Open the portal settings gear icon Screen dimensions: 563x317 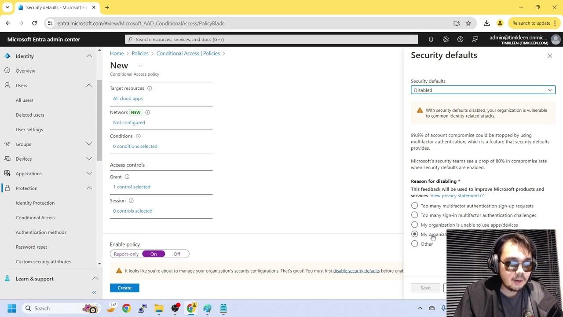click(446, 39)
